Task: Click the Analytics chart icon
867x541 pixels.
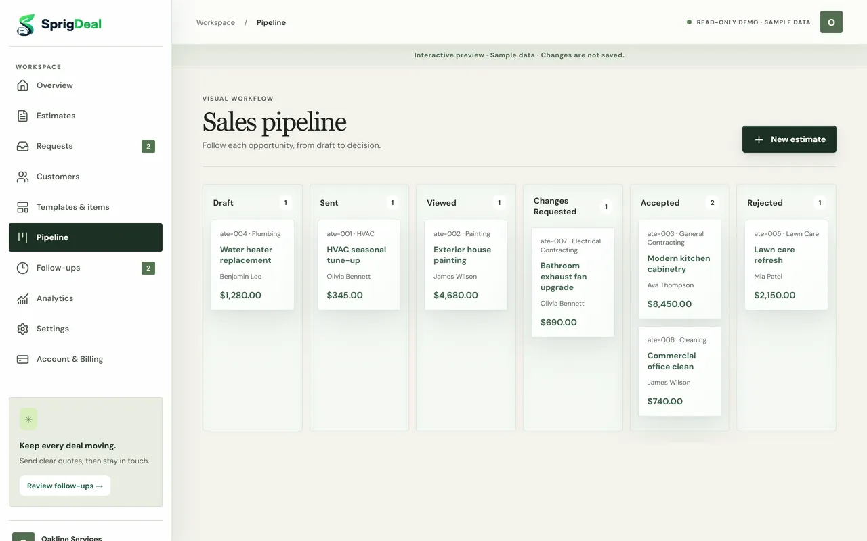Action: (23, 298)
